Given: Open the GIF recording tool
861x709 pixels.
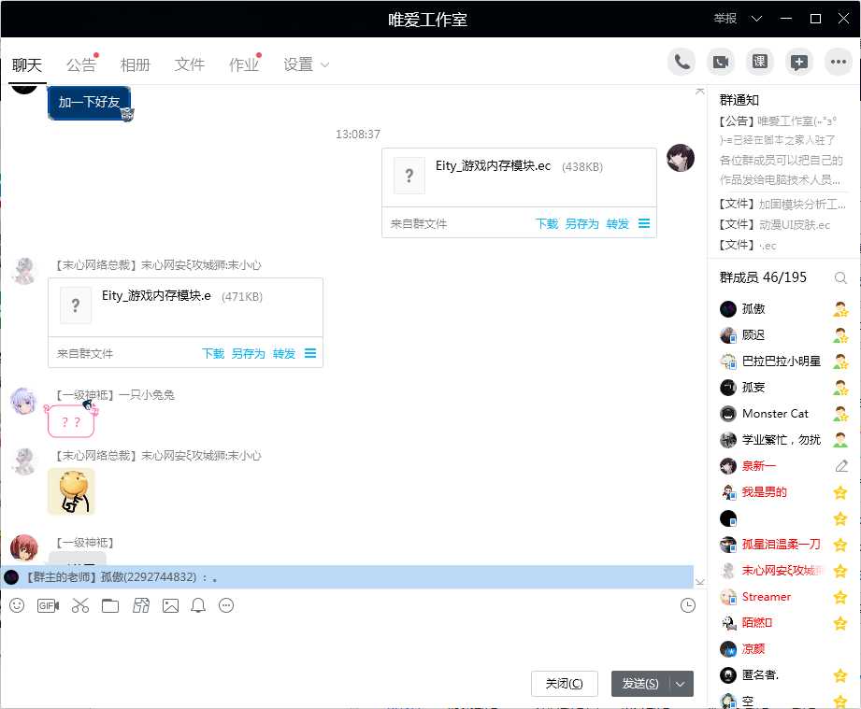Looking at the screenshot, I should pos(48,605).
